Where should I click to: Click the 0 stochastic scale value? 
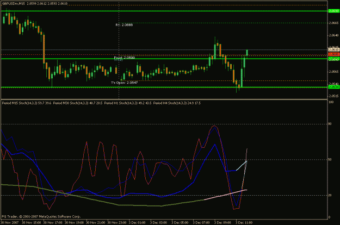(x=329, y=217)
